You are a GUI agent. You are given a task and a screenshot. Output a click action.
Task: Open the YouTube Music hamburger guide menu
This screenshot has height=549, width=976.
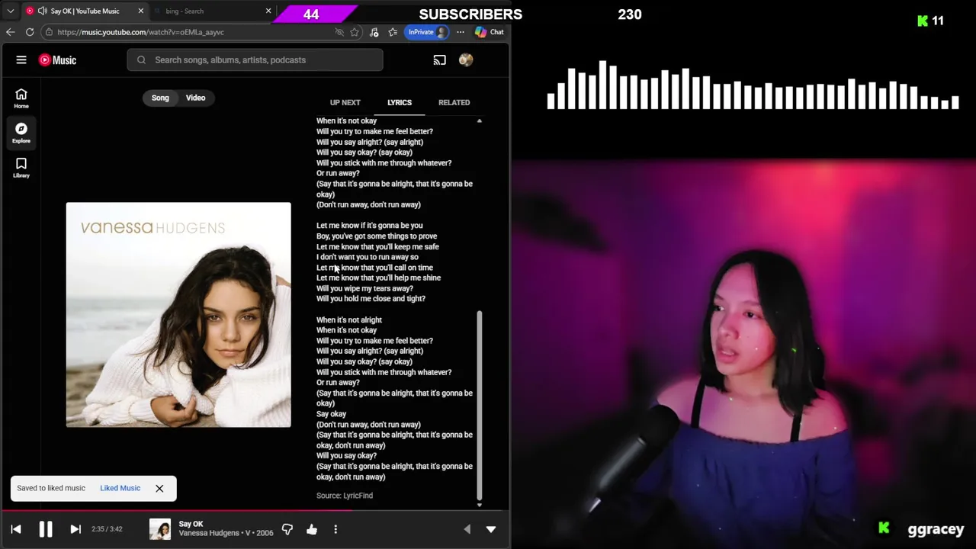coord(21,60)
